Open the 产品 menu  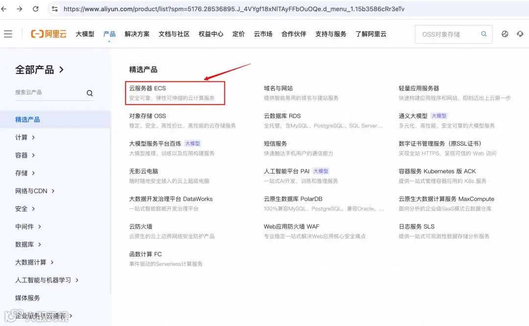tap(109, 34)
